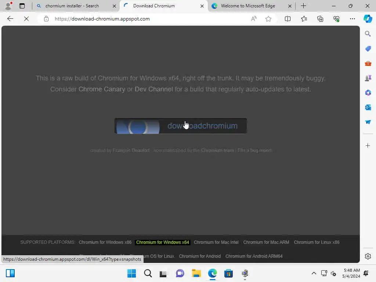Screen dimensions: 376x282
Task: Select Chromium for Mac ARM platform
Action: click(x=266, y=242)
